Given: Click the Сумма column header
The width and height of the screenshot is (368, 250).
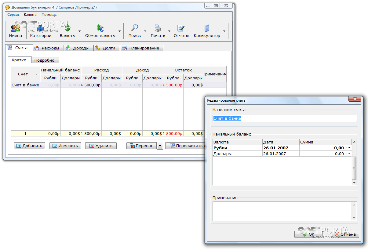Looking at the screenshot, I should click(325, 142).
